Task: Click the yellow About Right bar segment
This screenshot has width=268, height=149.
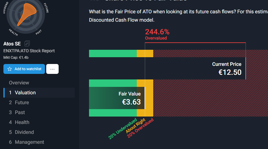Action: pos(145,53)
